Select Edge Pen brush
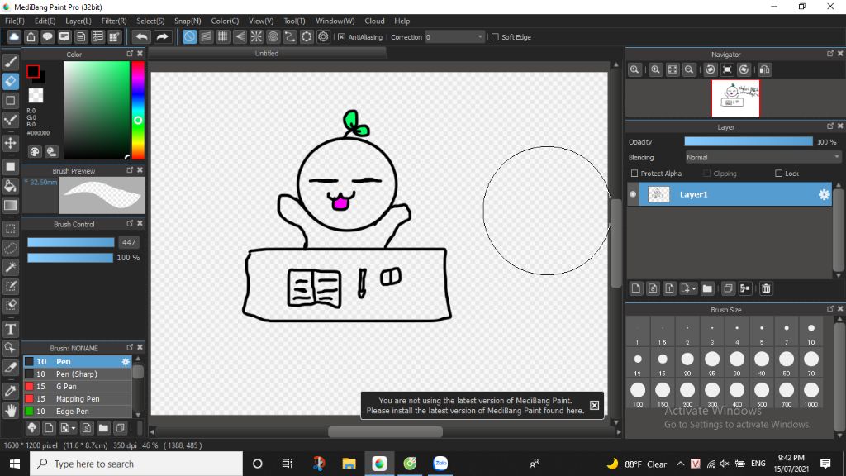Screen dimensions: 846x476 (77, 412)
